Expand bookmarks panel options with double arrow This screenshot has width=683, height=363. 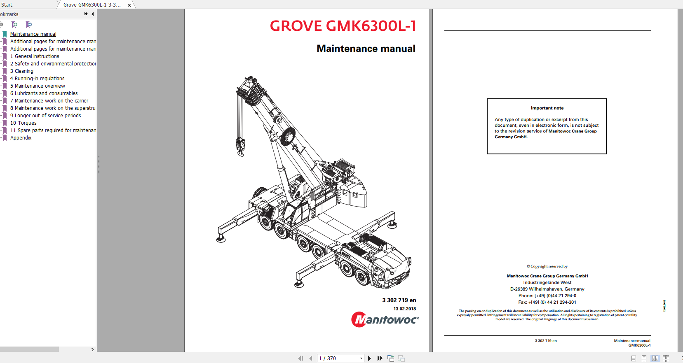pos(86,14)
